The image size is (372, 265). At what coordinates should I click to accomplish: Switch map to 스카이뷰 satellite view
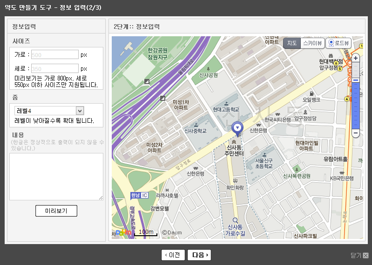coord(312,43)
